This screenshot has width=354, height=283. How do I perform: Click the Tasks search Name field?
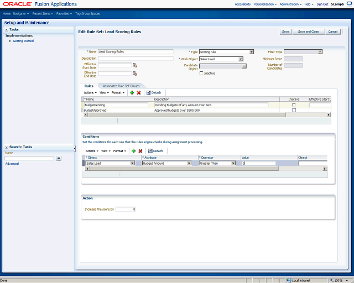pos(29,158)
